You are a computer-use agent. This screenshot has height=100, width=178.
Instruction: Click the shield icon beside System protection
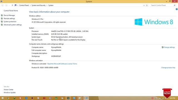(x=2, y=22)
